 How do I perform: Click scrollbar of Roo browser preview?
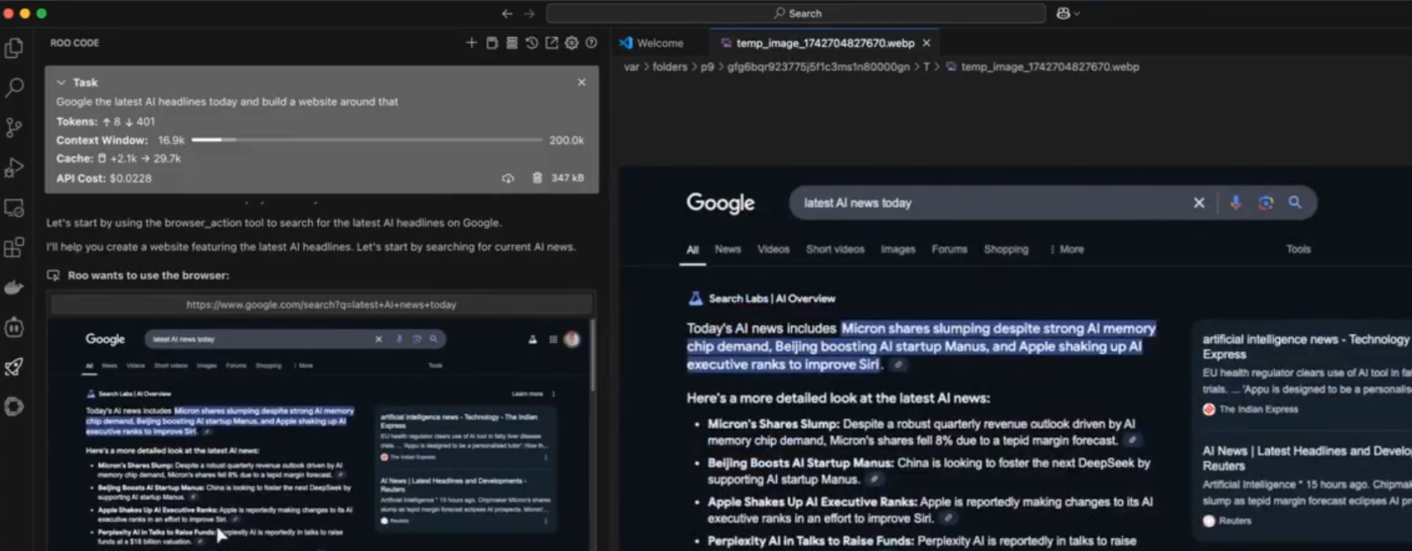click(x=593, y=355)
